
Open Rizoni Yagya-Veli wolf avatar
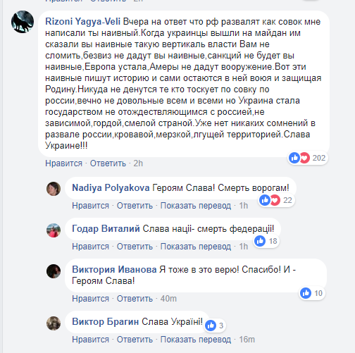pos(23,22)
